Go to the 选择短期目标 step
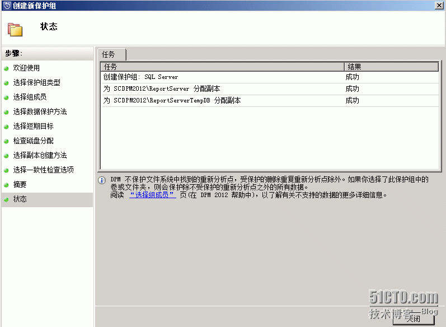This screenshot has width=446, height=327. [x=33, y=126]
